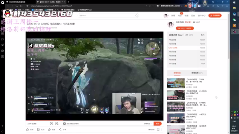The height and width of the screenshot is (134, 239).
Task: Click the 直播中 live status link
Action: pyautogui.click(x=188, y=22)
